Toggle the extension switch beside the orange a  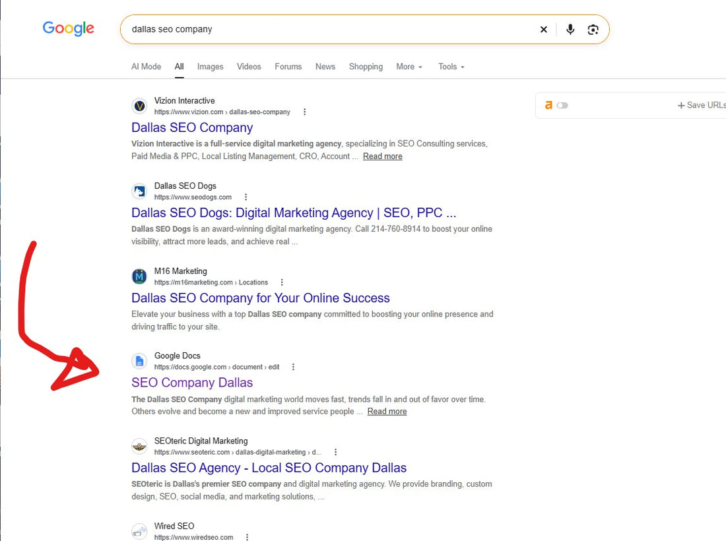tap(562, 106)
